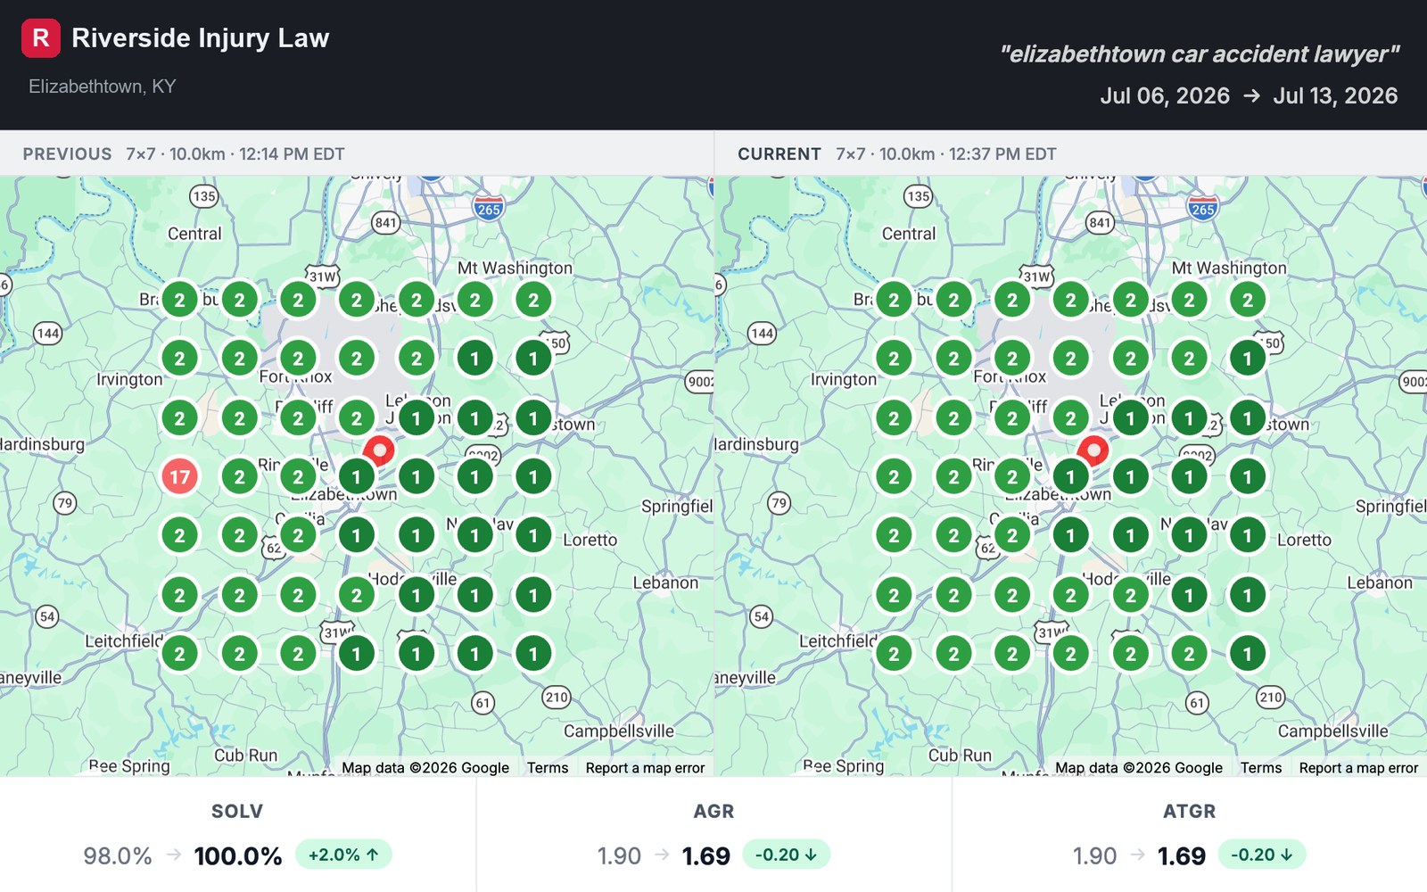Viewport: 1427px width, 892px height.
Task: Click route 79 badge on current map
Action: pos(779,503)
